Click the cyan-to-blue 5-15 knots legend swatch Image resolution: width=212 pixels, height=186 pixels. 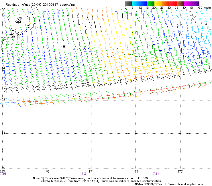click(x=140, y=3)
